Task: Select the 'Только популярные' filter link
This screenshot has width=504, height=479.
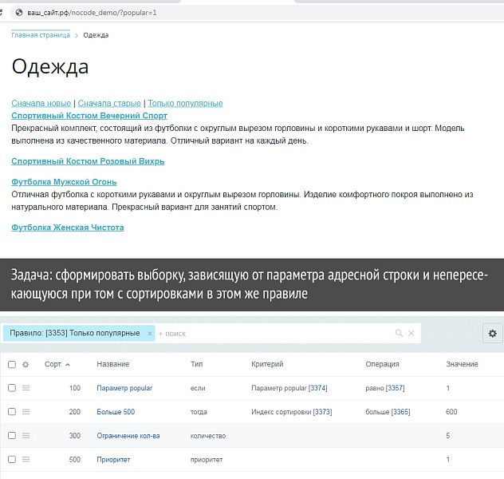Action: [x=185, y=103]
